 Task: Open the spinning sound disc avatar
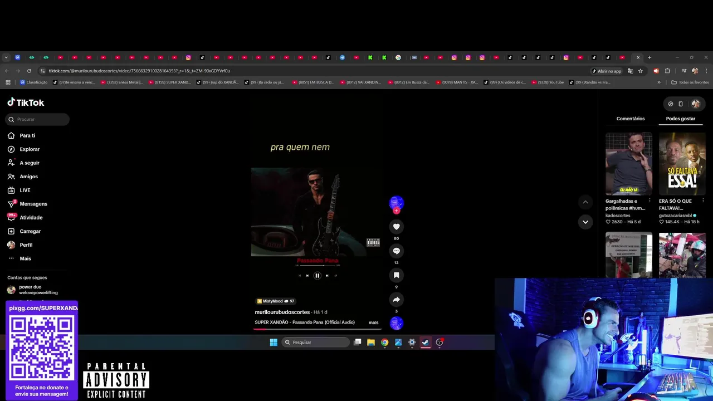click(x=396, y=323)
